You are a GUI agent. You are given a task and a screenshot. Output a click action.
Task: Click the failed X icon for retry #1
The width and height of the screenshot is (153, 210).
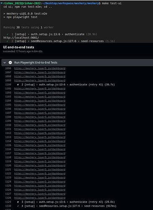click(18, 84)
